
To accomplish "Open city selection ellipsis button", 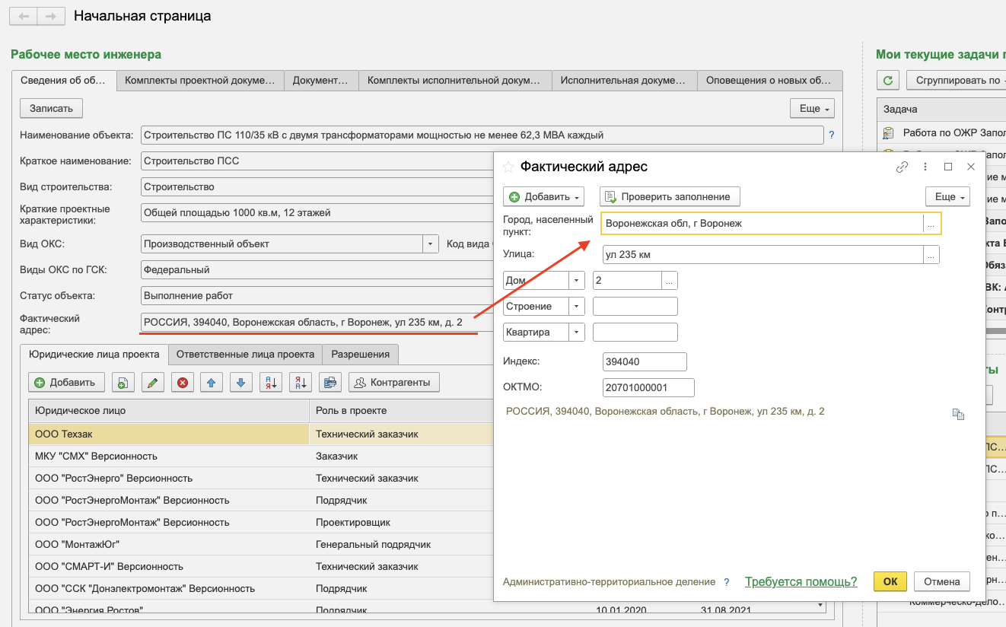I will (931, 224).
